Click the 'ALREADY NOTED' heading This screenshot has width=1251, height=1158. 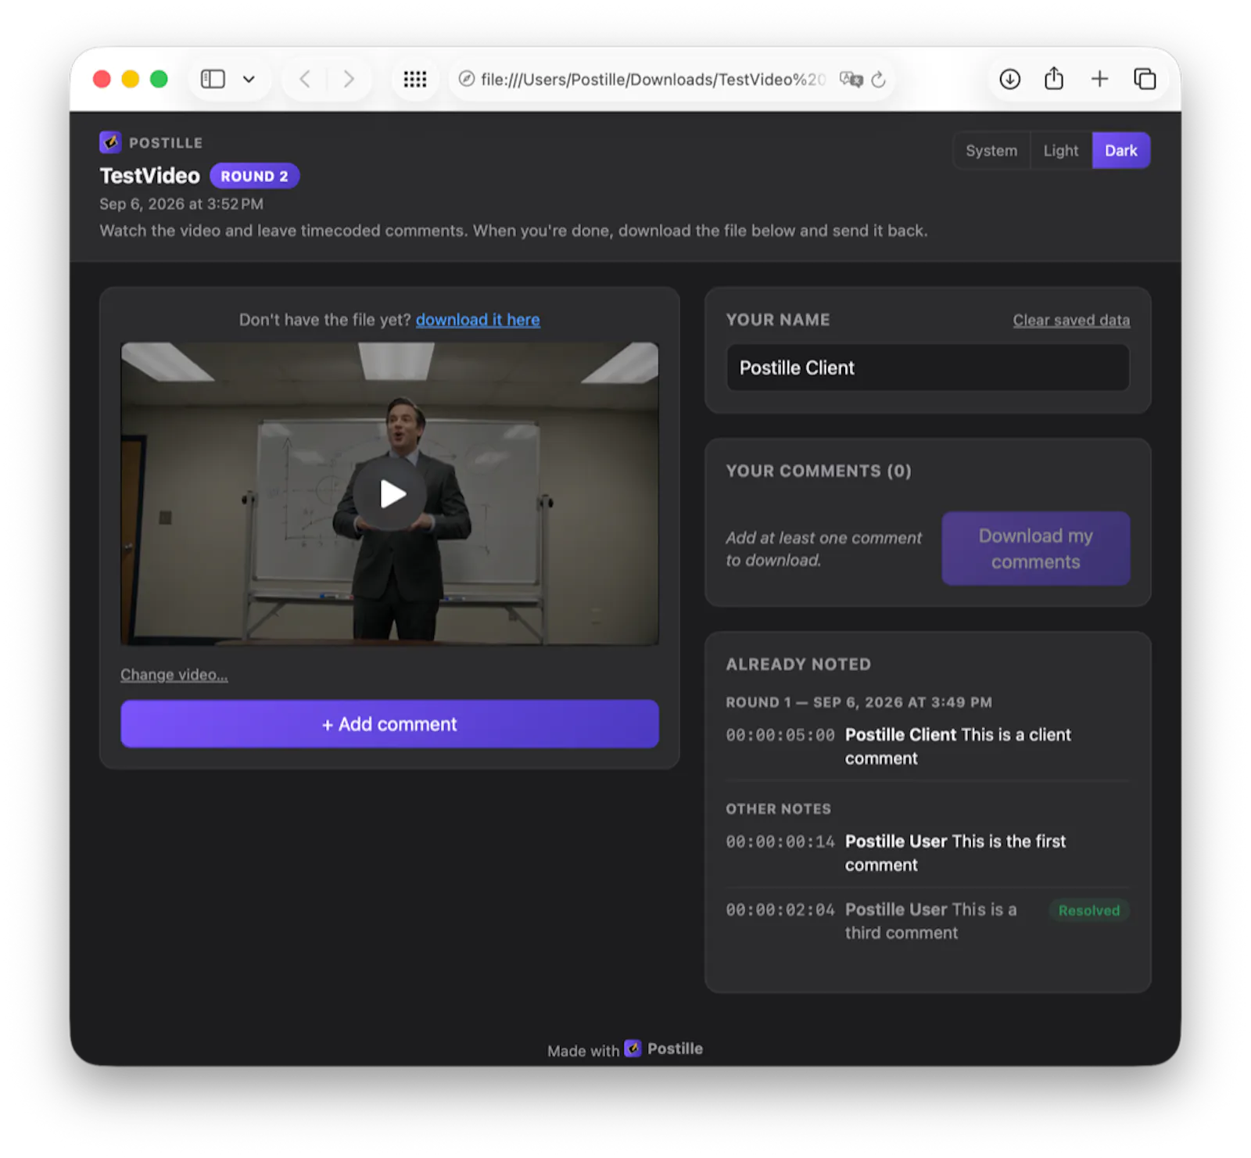pyautogui.click(x=798, y=664)
